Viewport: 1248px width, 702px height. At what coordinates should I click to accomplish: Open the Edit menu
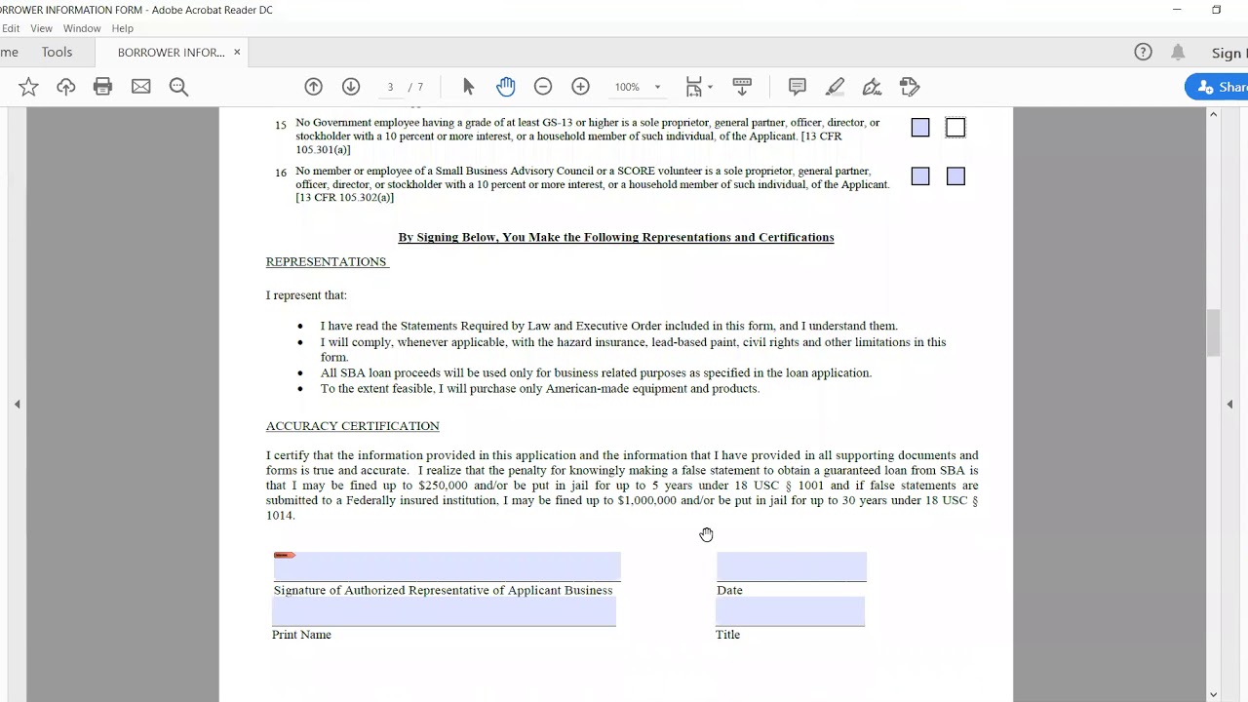click(11, 28)
